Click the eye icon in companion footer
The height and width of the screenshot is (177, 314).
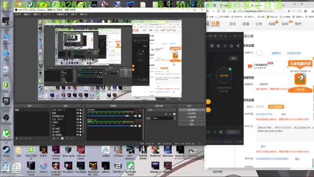[x=215, y=132]
